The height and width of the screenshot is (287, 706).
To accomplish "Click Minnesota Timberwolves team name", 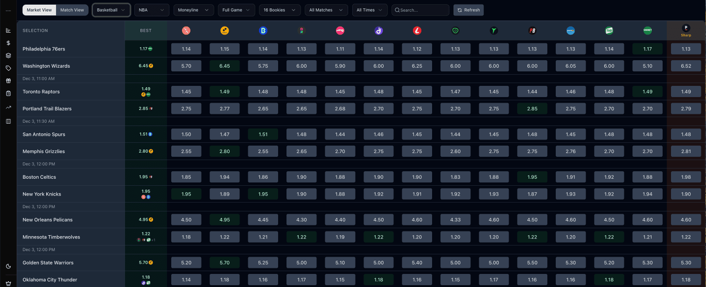I will pos(51,237).
